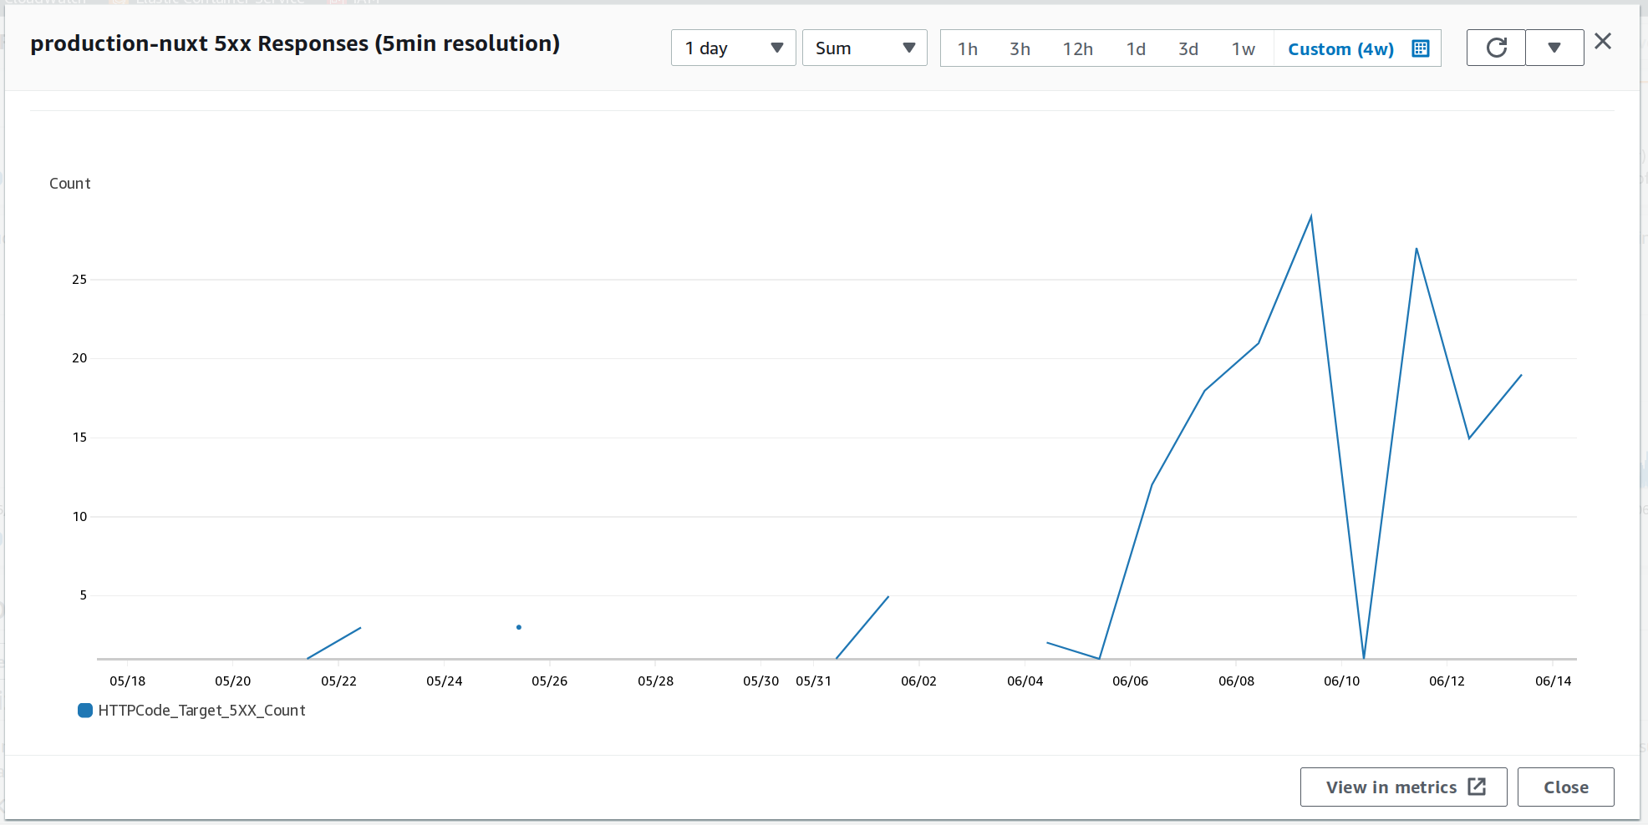The width and height of the screenshot is (1648, 825).
Task: Select the 1d time range
Action: [x=1137, y=48]
